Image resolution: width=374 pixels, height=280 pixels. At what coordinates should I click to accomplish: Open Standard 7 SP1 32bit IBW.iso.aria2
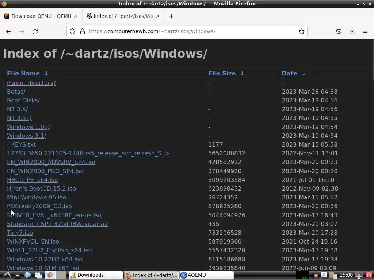(x=57, y=224)
